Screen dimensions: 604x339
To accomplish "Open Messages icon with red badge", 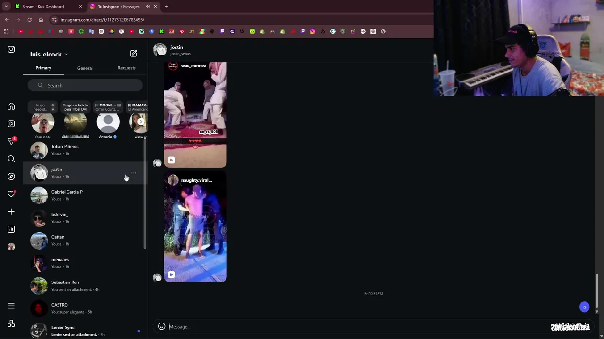I will pos(11,141).
